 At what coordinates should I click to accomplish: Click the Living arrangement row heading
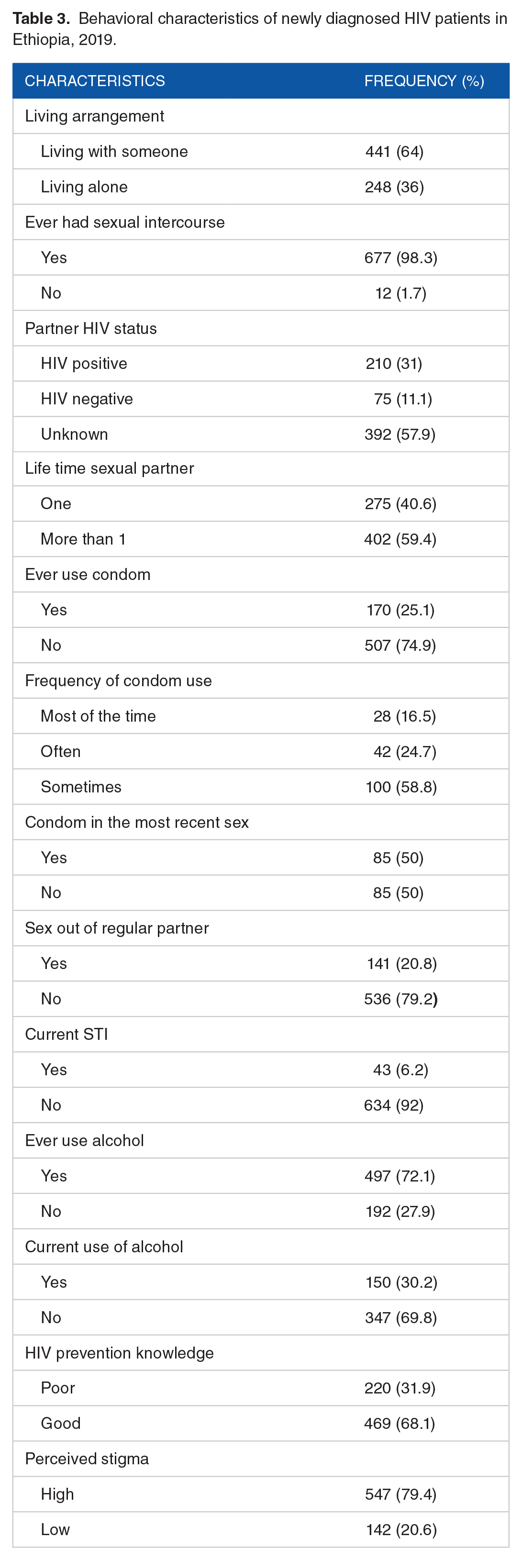pos(94,116)
